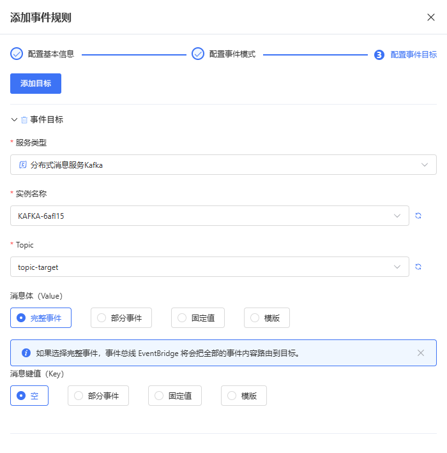
Task: Click the 实例名称 label
Action: [31, 193]
